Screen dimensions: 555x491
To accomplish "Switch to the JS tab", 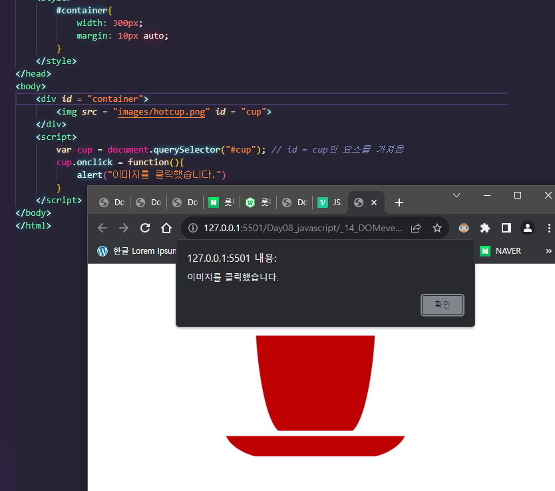I will coord(330,203).
